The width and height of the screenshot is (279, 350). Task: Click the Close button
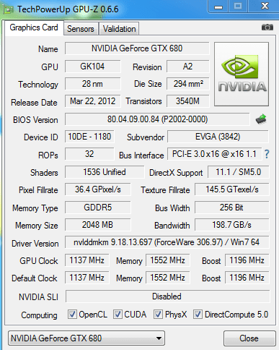[249, 338]
